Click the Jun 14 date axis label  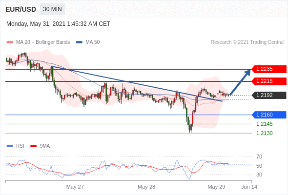(x=249, y=187)
